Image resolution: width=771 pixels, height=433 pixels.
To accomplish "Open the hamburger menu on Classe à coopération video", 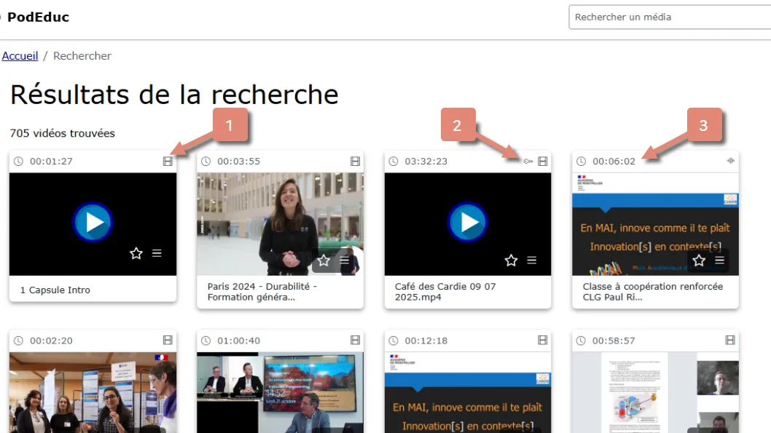I will [719, 261].
